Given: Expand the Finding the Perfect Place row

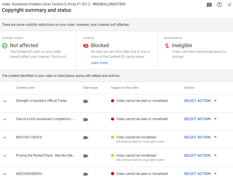Looking at the screenshot, I should point(5,156).
